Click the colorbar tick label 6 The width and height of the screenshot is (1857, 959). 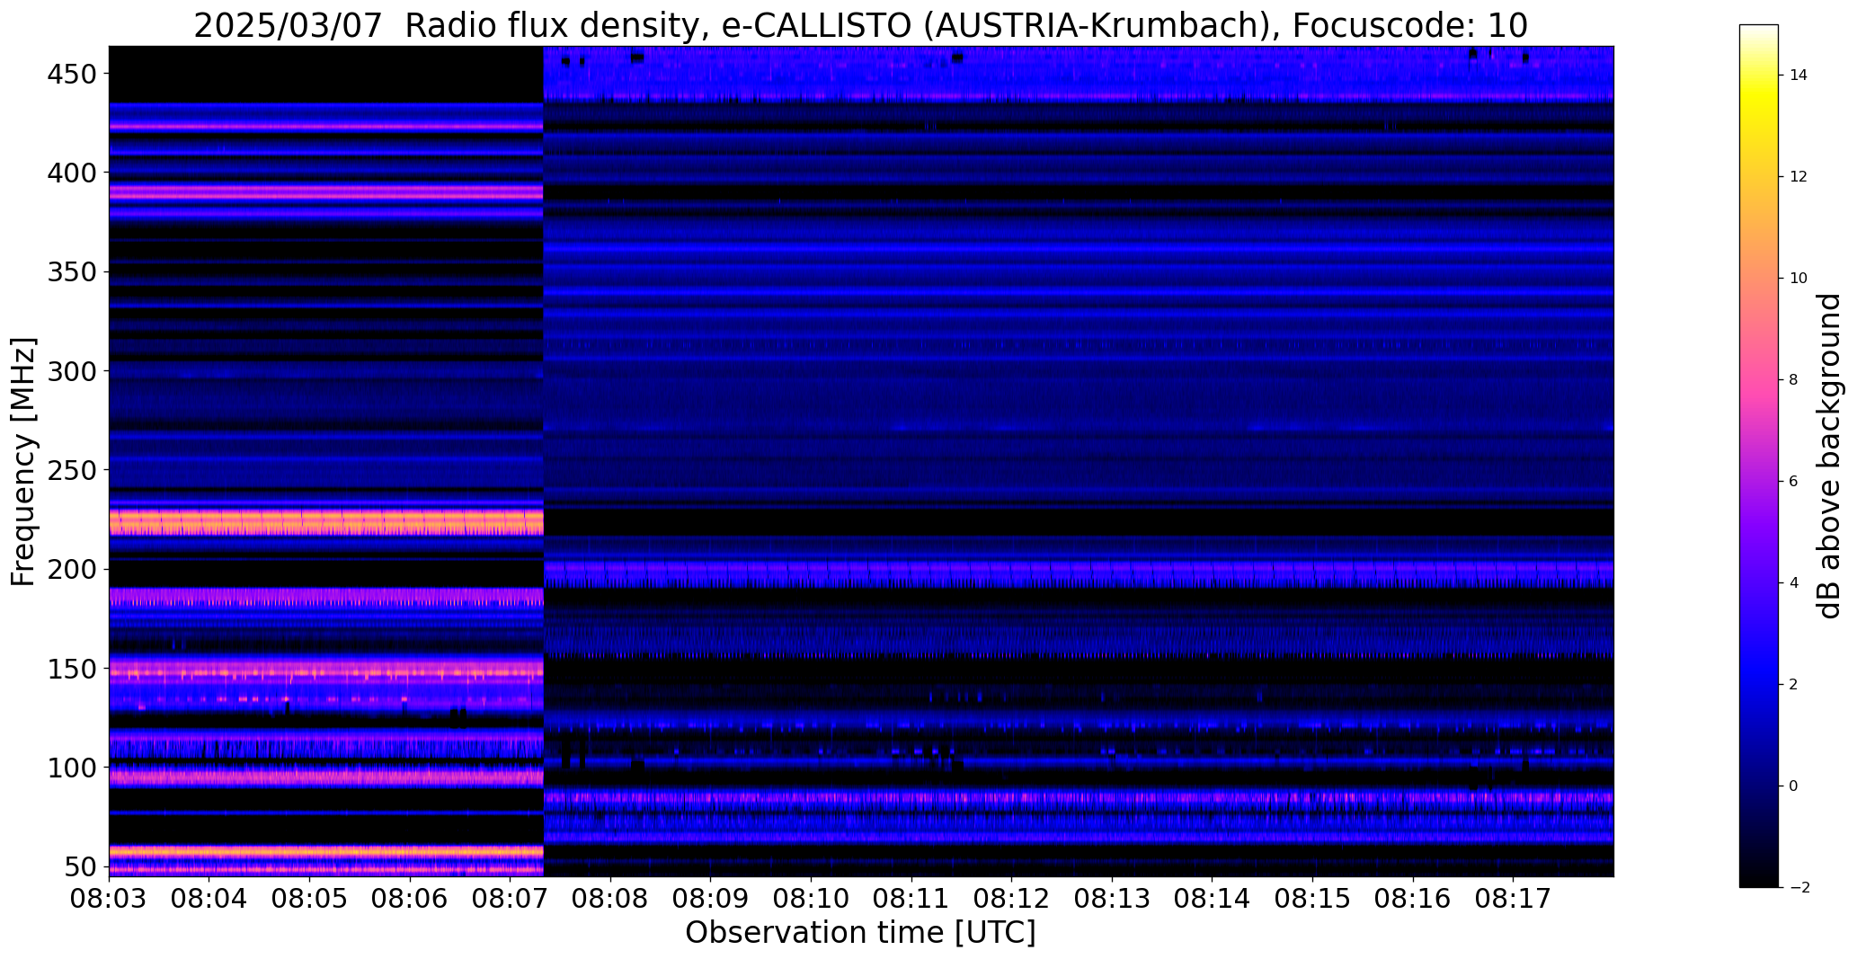tap(1794, 482)
